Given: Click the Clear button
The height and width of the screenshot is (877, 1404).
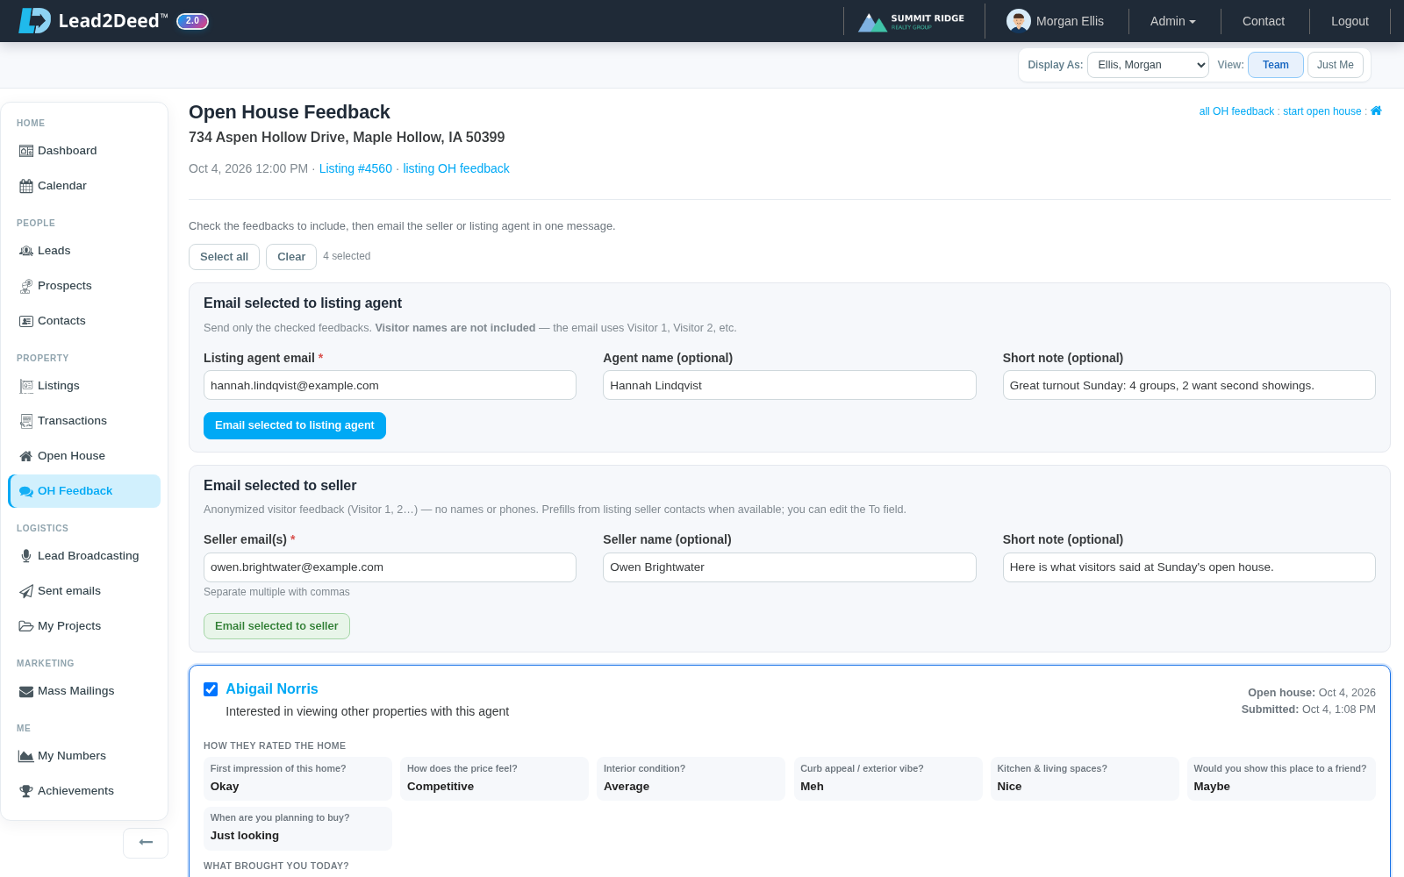Looking at the screenshot, I should [x=291, y=257].
